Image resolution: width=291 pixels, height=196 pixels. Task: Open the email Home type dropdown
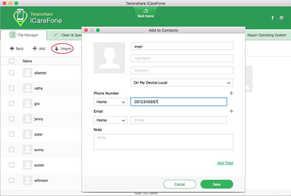(111, 120)
